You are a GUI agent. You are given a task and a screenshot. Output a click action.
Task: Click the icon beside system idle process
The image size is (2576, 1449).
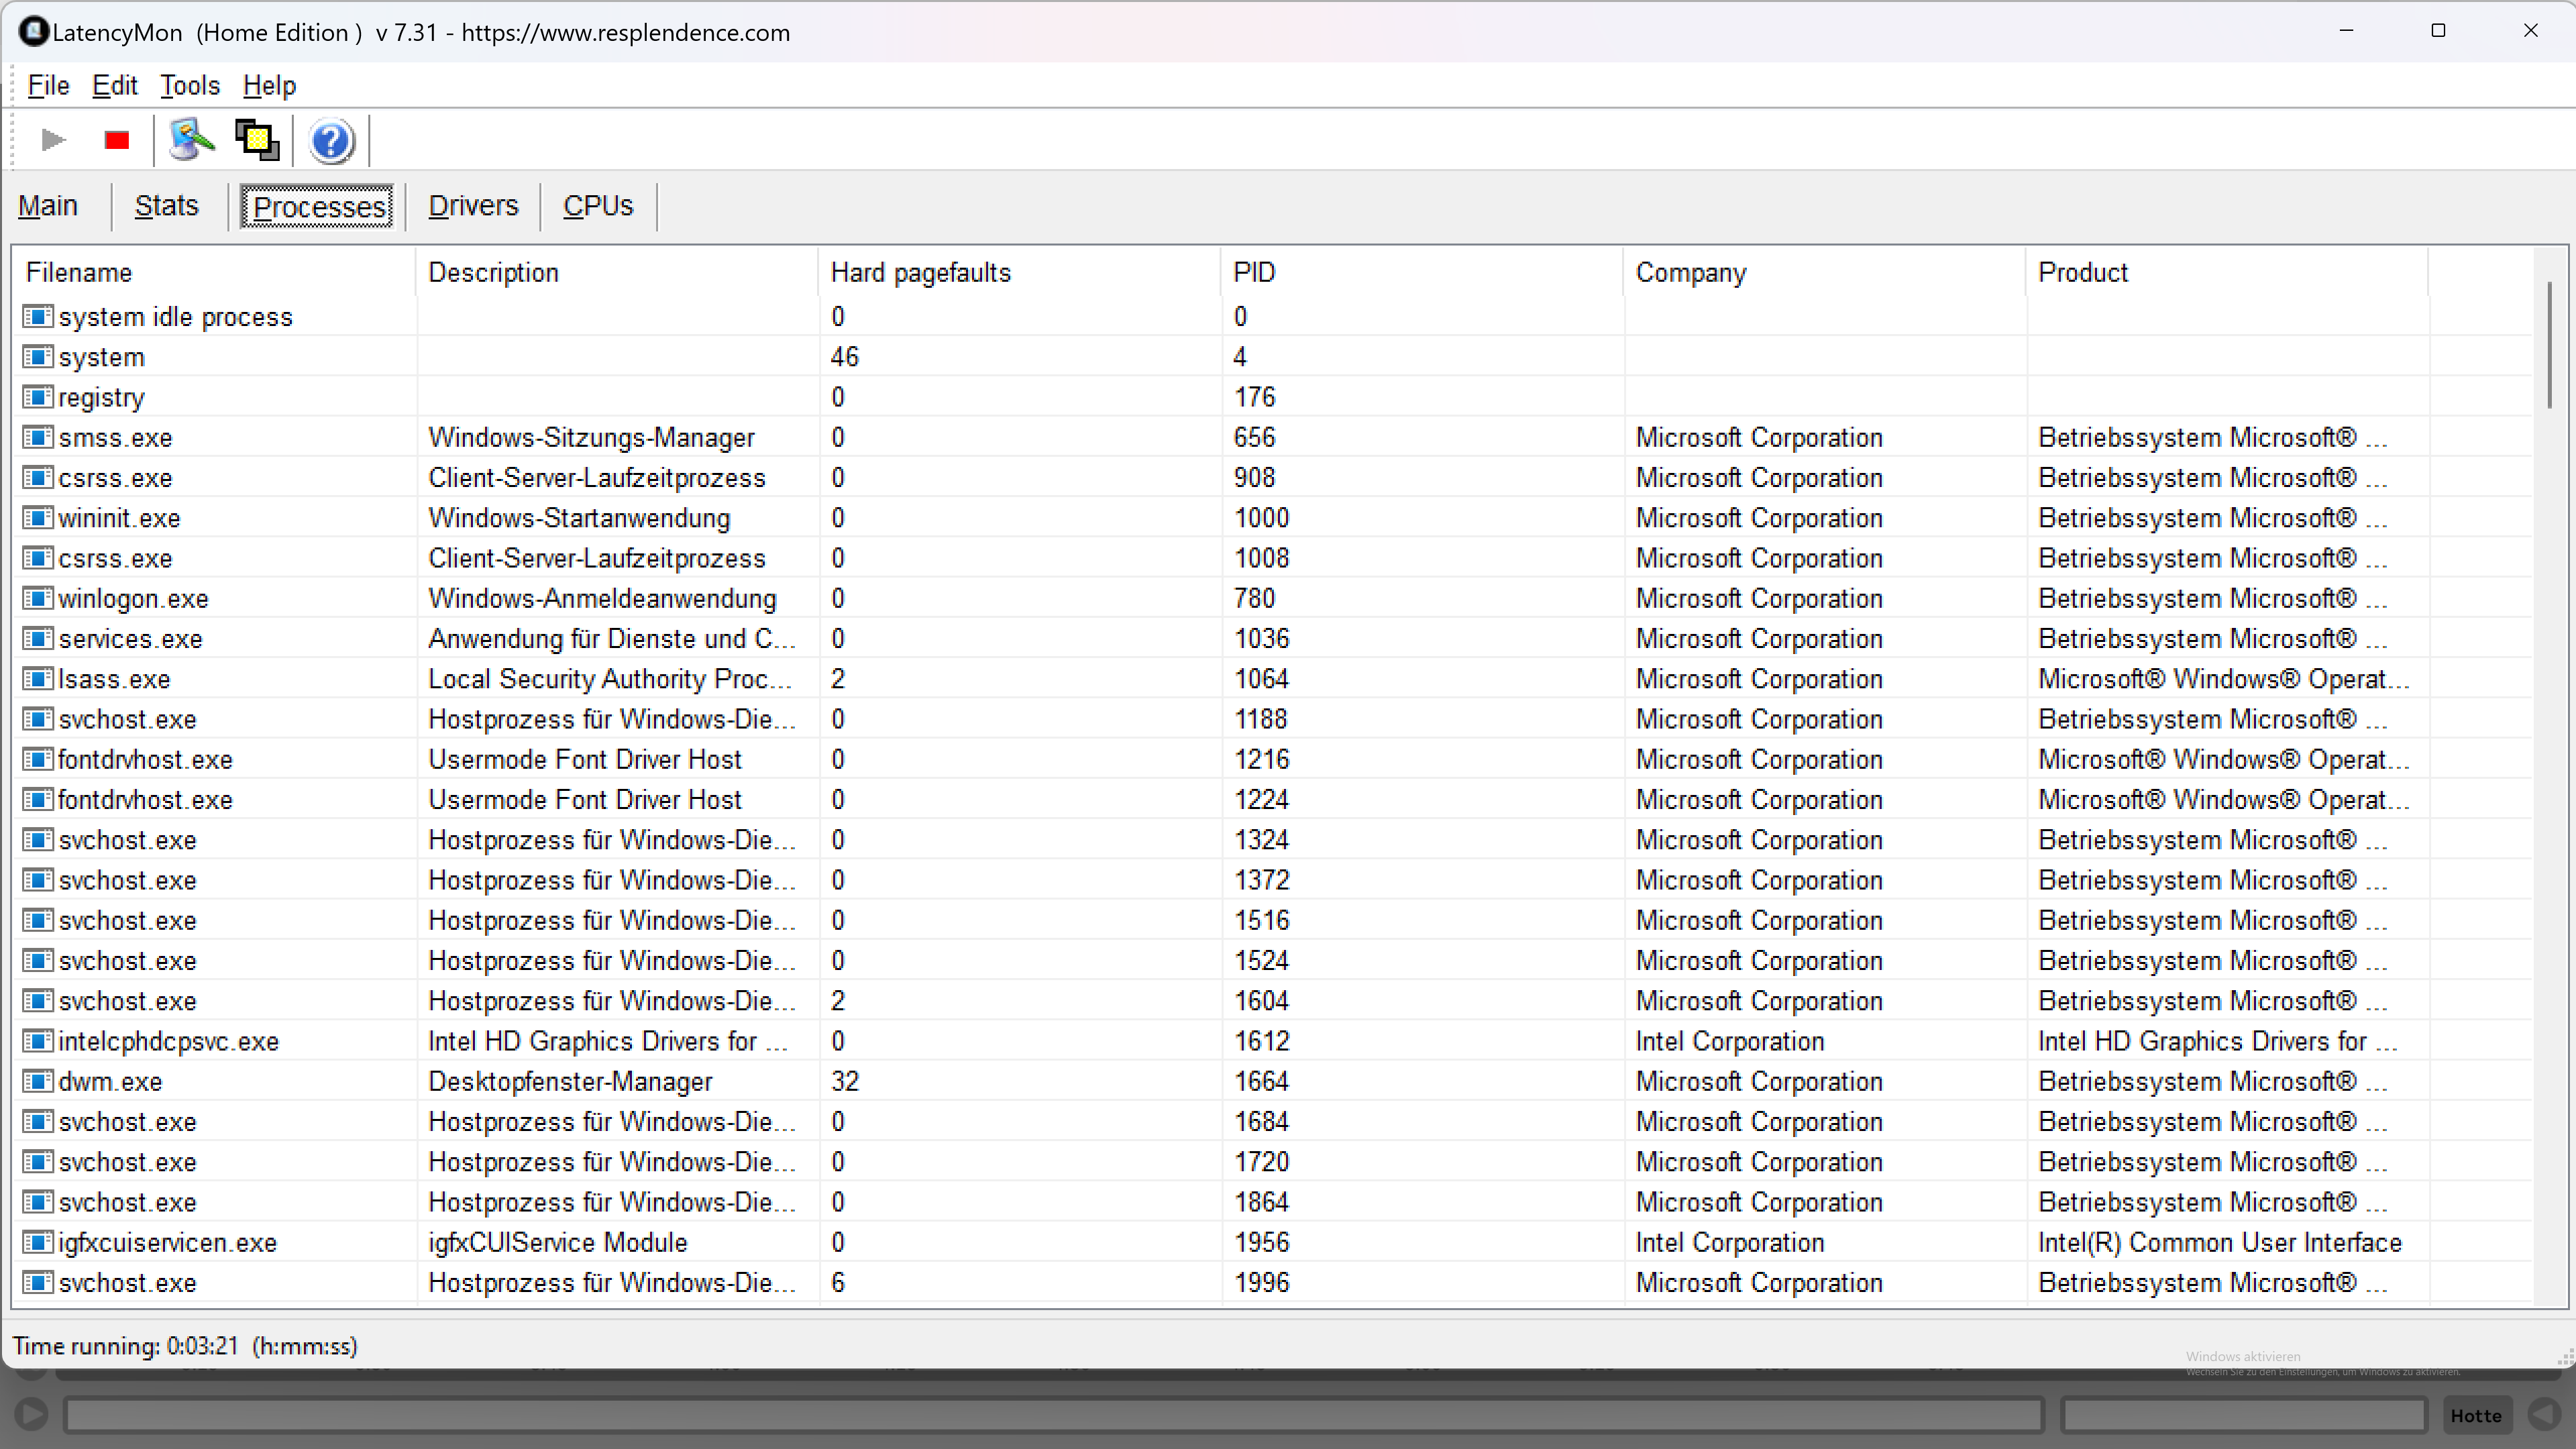click(38, 316)
